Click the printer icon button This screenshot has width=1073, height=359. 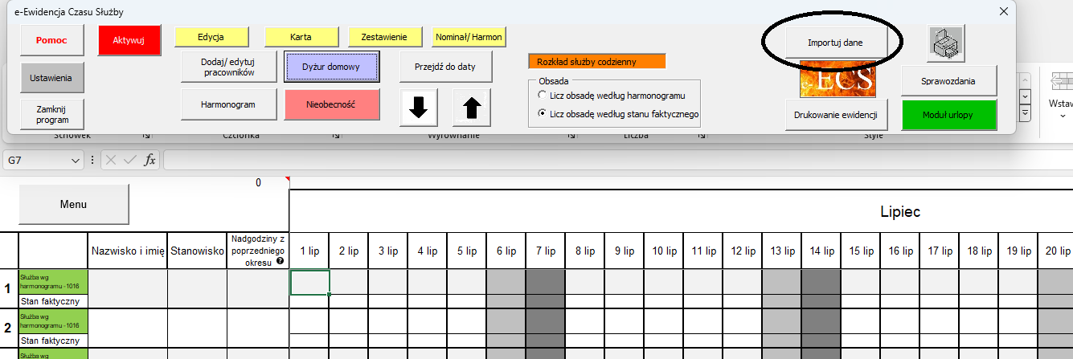[x=946, y=43]
